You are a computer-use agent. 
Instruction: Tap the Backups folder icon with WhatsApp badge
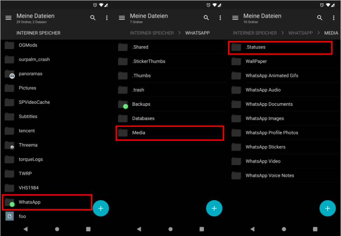pyautogui.click(x=123, y=104)
